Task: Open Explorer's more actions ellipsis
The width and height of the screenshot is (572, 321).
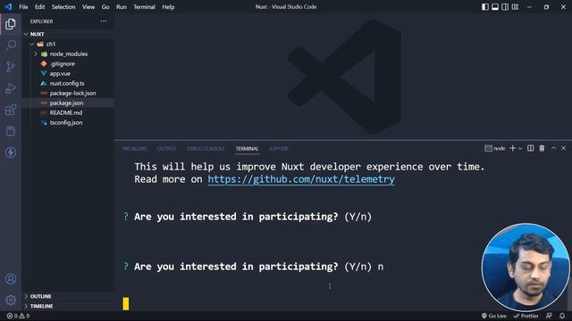Action: coord(104,21)
